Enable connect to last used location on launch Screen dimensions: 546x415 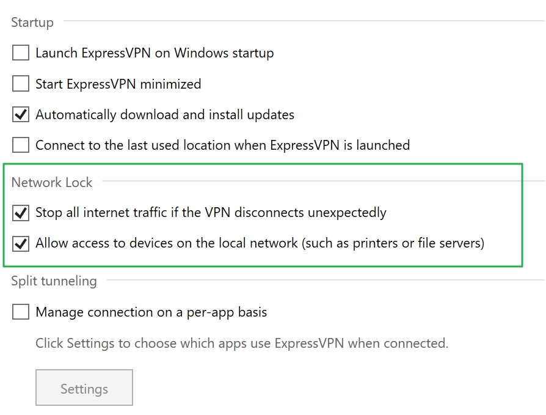(x=20, y=145)
